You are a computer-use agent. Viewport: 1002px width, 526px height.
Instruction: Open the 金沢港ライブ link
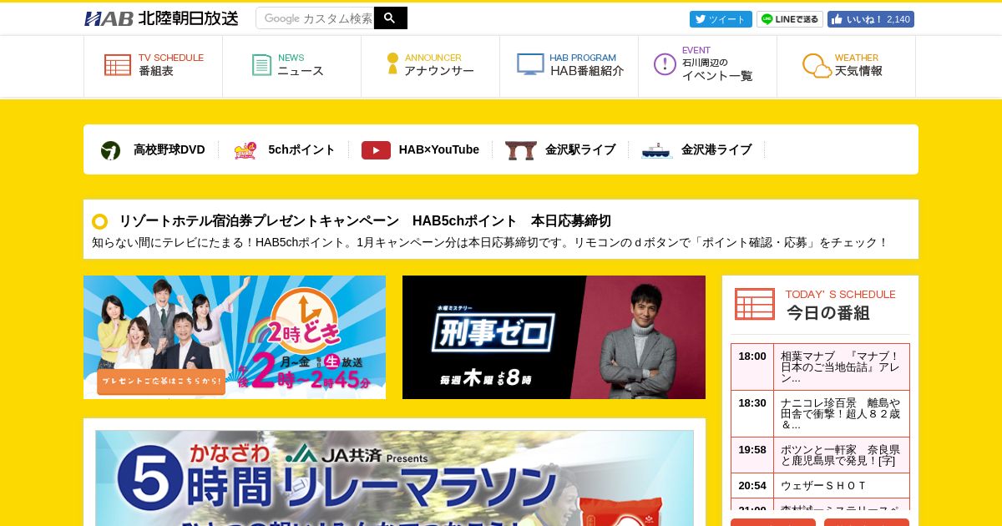[x=716, y=149]
